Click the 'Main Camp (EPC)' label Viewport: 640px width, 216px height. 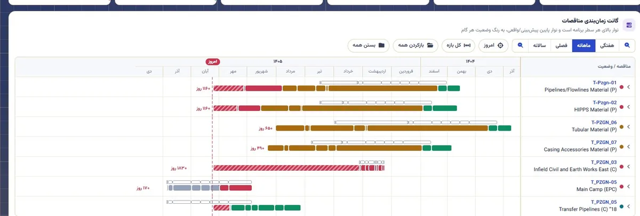click(597, 189)
